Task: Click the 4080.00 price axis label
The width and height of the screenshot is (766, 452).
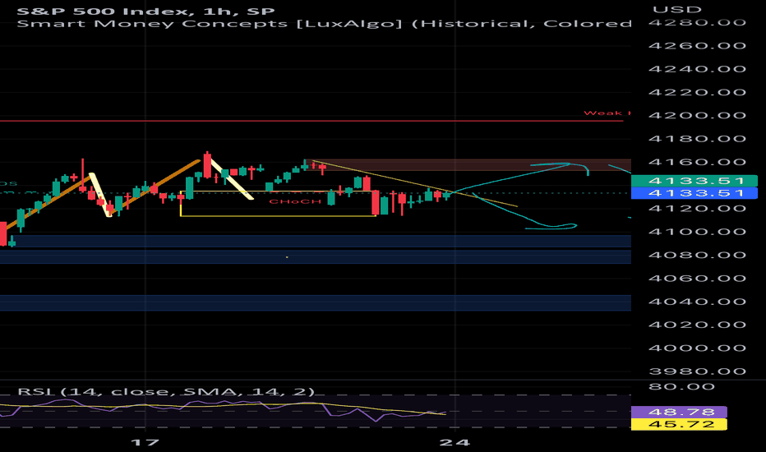Action: (x=697, y=255)
